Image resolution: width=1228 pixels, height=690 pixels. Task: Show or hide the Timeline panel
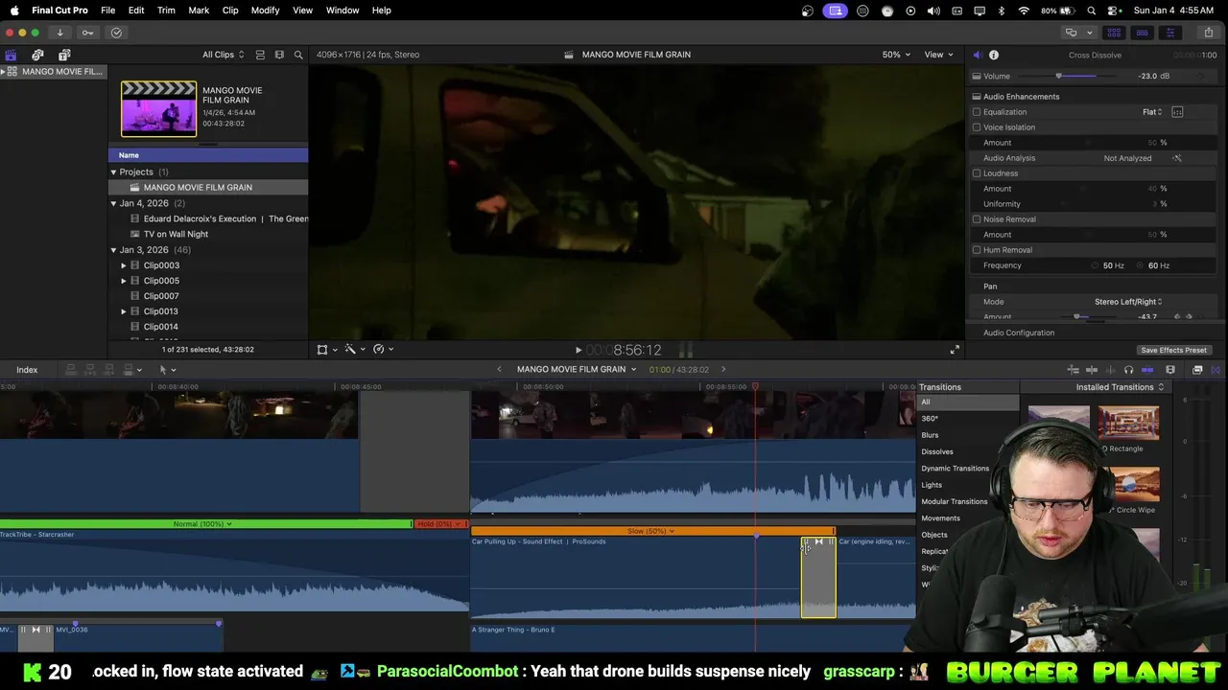point(1142,33)
